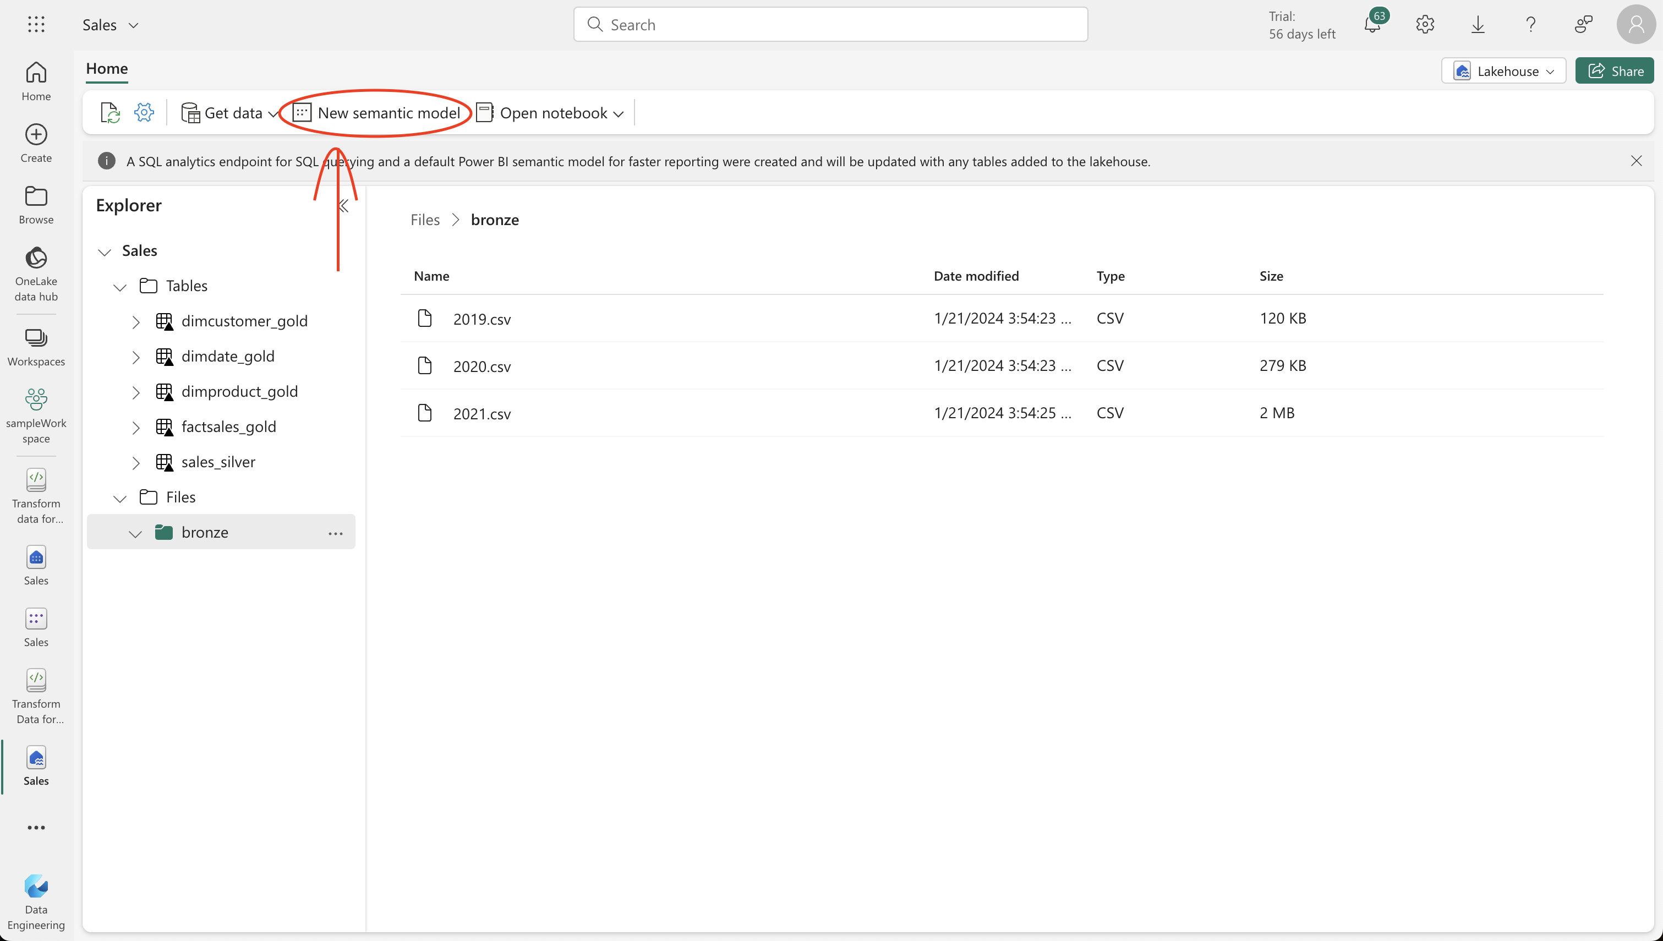Screen dimensions: 1663x941
Task: Click the 279 KB size cell
Action: pos(1282,366)
